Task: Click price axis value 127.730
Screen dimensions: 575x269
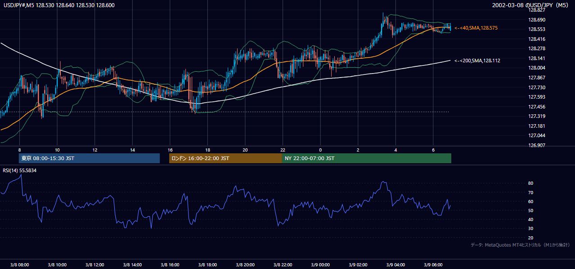Action: click(x=537, y=87)
